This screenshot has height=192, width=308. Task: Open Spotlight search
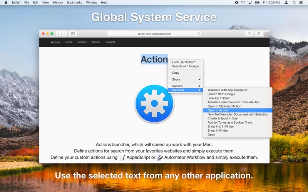[x=294, y=3]
